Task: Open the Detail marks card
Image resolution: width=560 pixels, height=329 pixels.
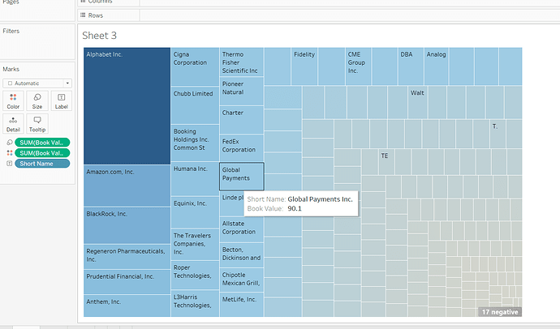Action: [x=13, y=123]
